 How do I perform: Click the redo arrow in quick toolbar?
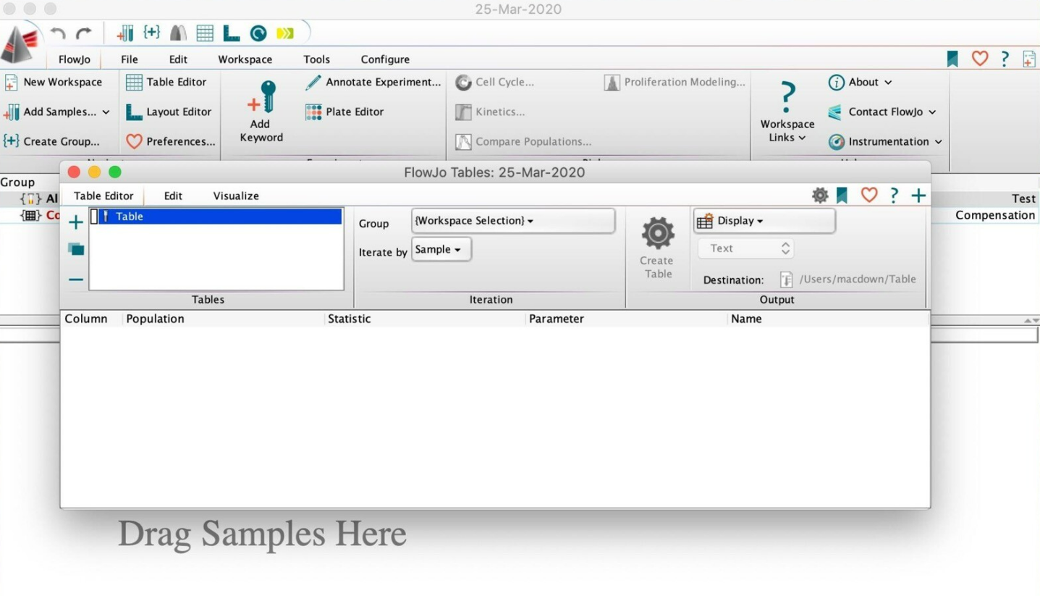[84, 33]
